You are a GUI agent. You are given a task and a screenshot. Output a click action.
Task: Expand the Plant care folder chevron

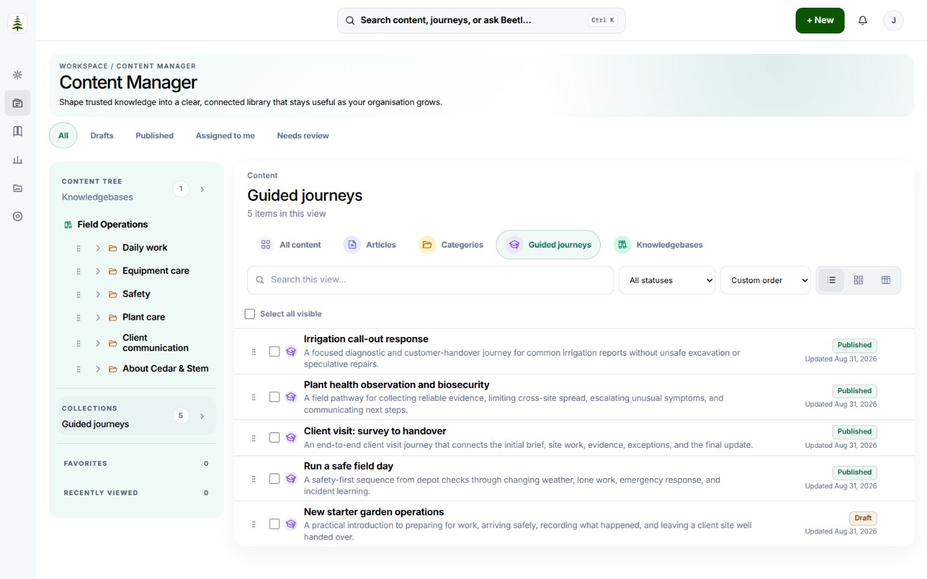pos(98,318)
